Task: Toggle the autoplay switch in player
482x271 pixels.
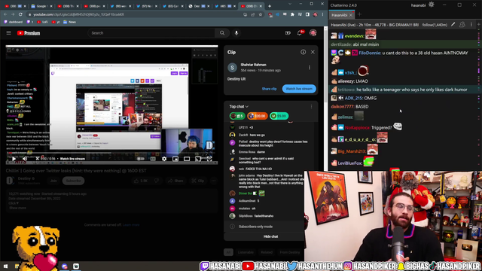Action: [141, 159]
